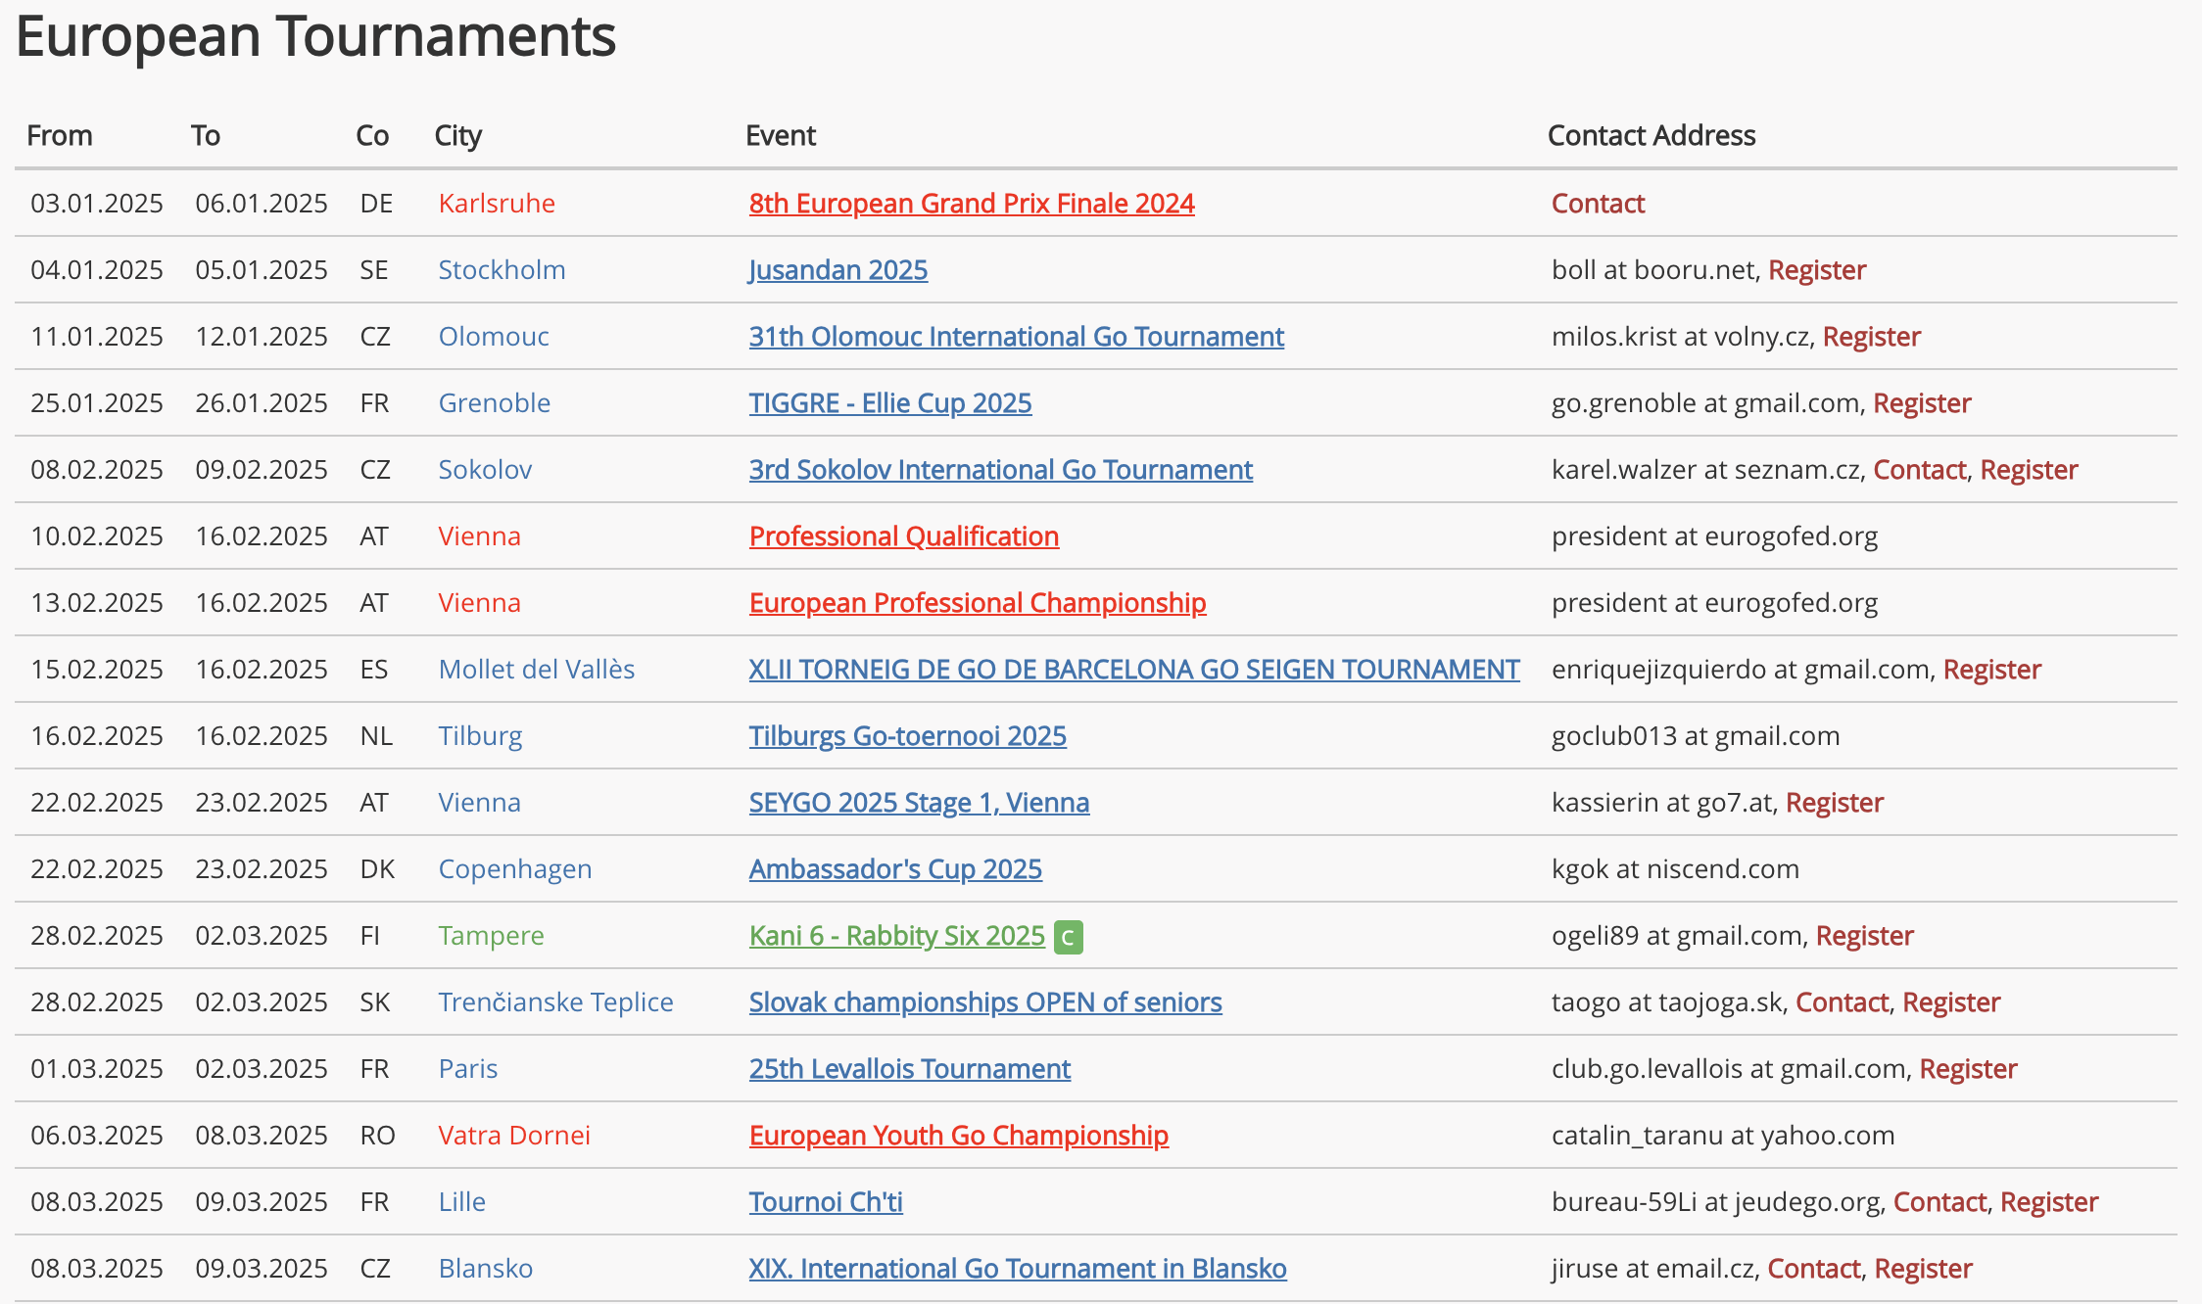Click the Karlsruhe city link

click(496, 204)
